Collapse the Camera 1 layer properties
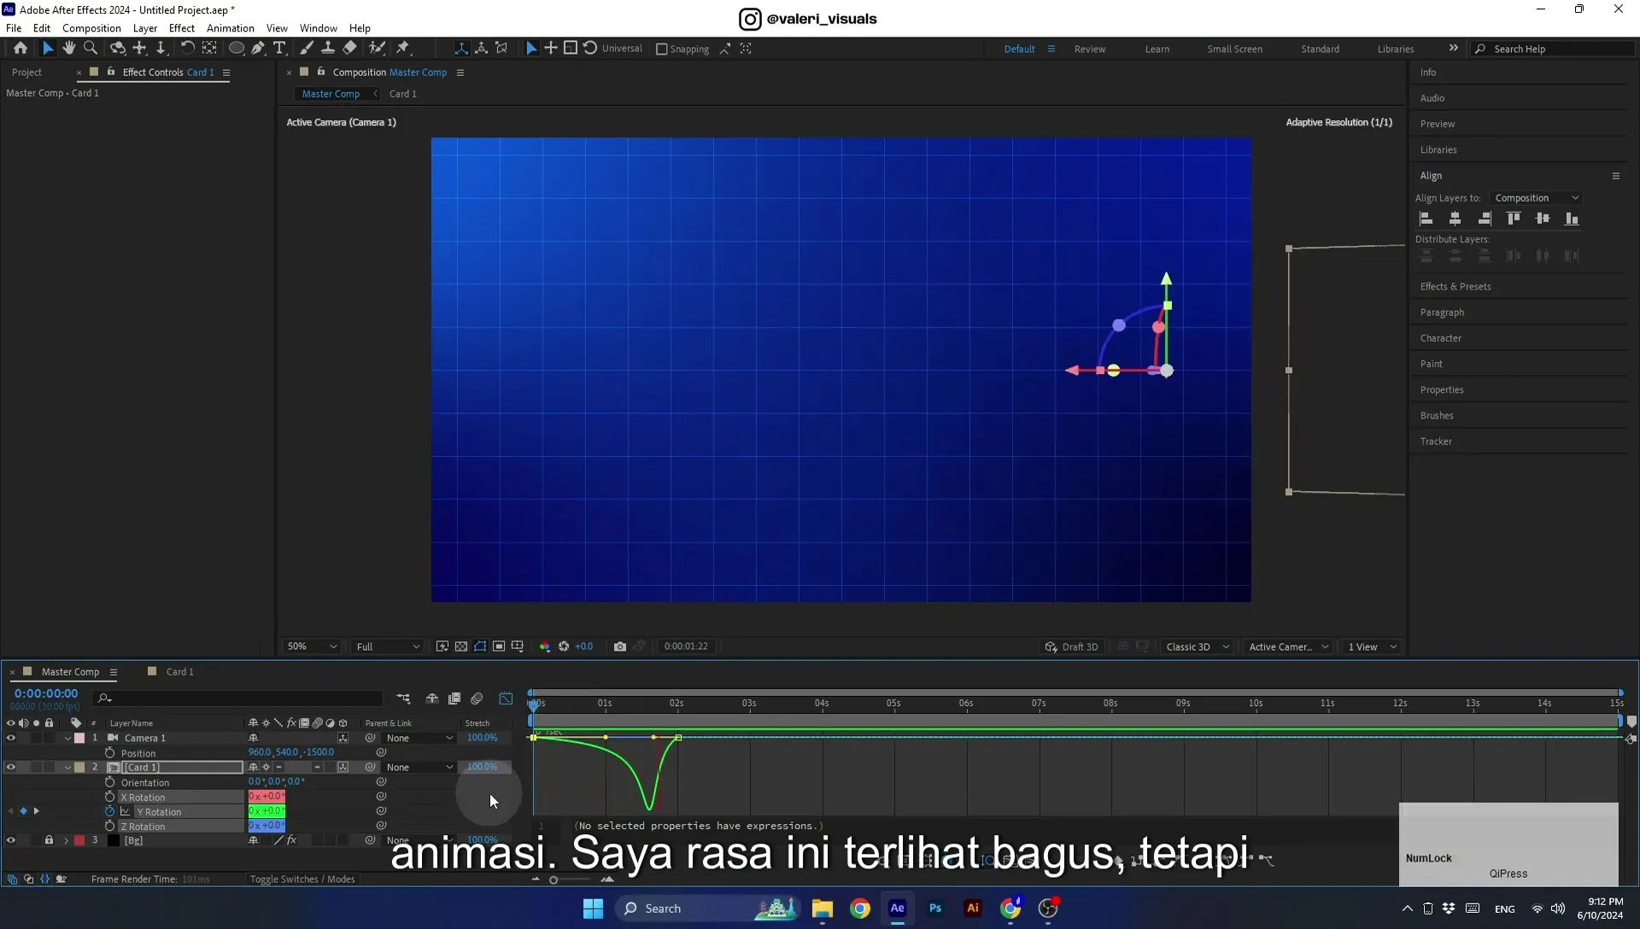 (x=67, y=738)
